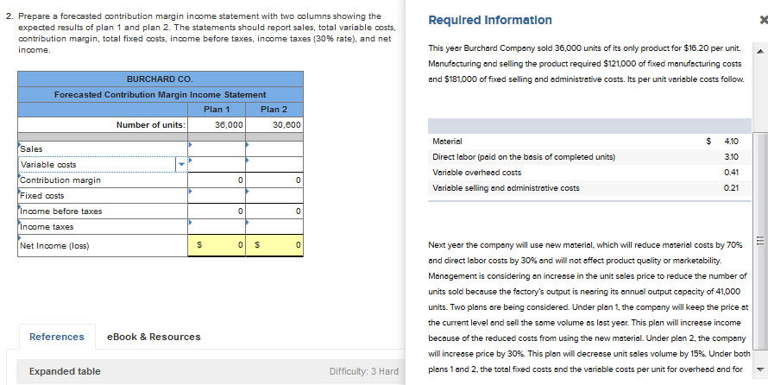Click the Material cost row
Screen dimensions: 768x385
coord(589,141)
